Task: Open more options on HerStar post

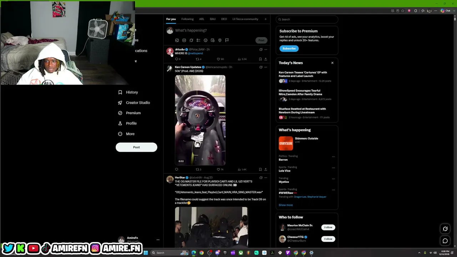Action: 265,178
